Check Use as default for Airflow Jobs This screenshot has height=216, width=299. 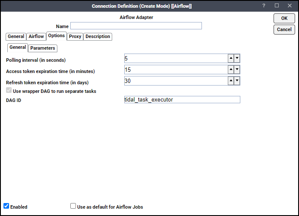point(73,206)
